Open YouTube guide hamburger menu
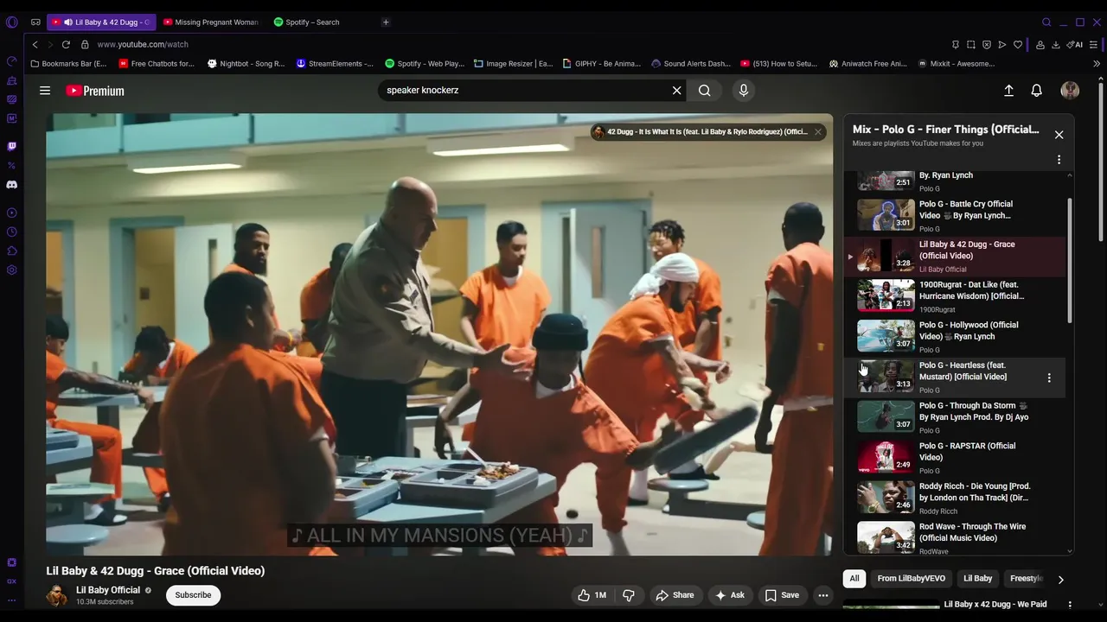 click(45, 91)
